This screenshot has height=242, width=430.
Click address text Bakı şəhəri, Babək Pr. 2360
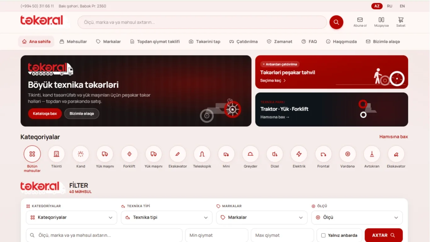[x=82, y=6]
